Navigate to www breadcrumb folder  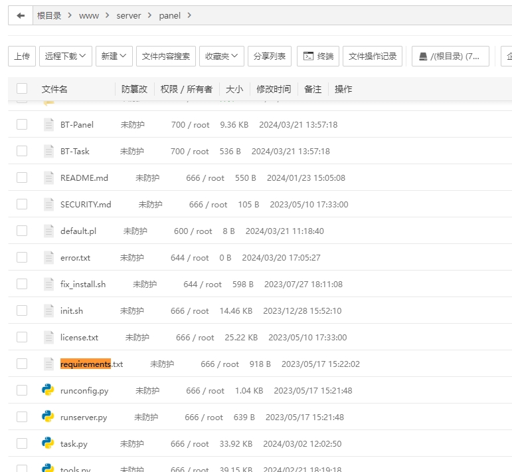pyautogui.click(x=89, y=16)
